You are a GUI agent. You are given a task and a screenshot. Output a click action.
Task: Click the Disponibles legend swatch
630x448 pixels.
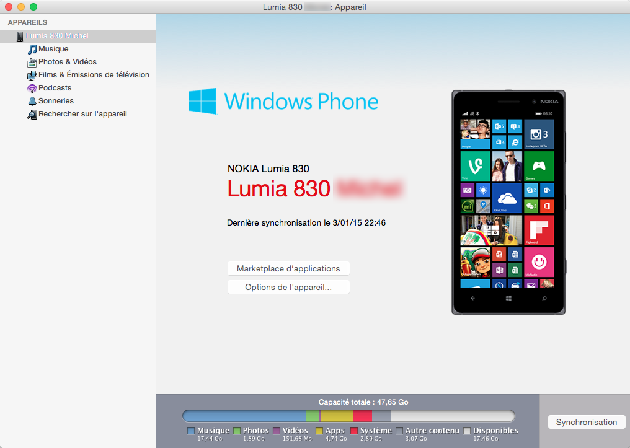click(x=467, y=431)
